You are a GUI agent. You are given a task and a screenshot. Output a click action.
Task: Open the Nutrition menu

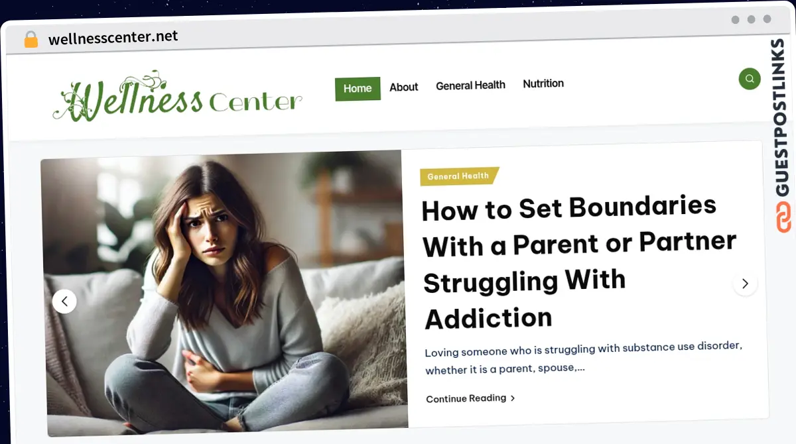tap(543, 83)
